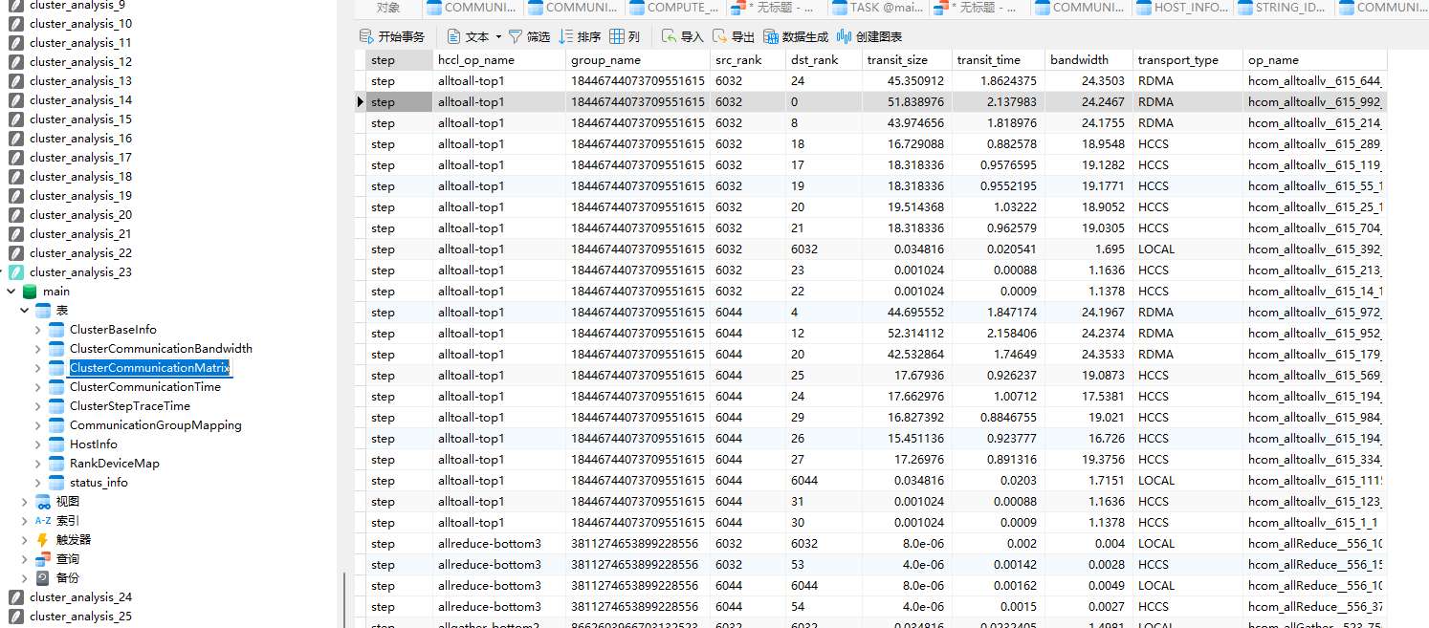Click the 筛选 filter funnel icon
Screen dimensions: 1429x628
516,36
